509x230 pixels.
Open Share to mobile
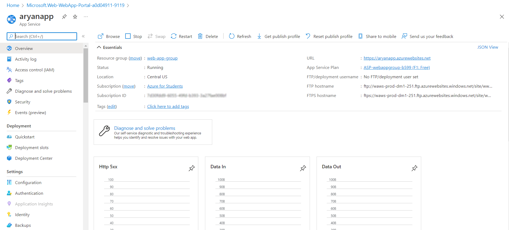pos(377,36)
